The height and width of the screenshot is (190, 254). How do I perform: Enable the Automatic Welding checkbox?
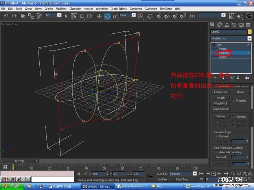(x=216, y=152)
